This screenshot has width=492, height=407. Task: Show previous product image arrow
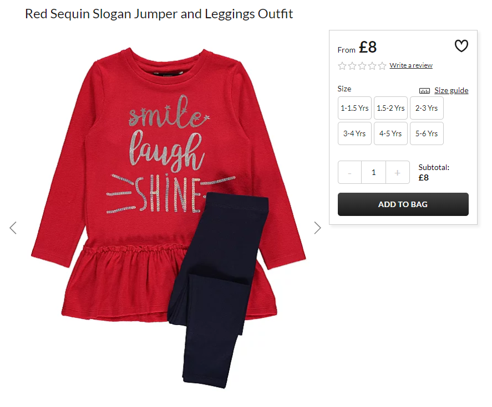pos(13,228)
